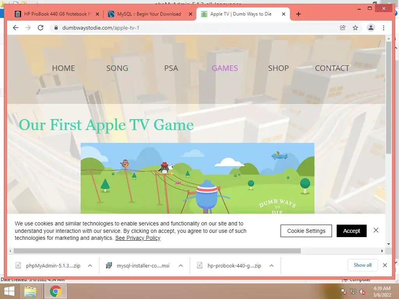Open the hp-probook-440-g zip download
This screenshot has width=399, height=299.
point(230,266)
